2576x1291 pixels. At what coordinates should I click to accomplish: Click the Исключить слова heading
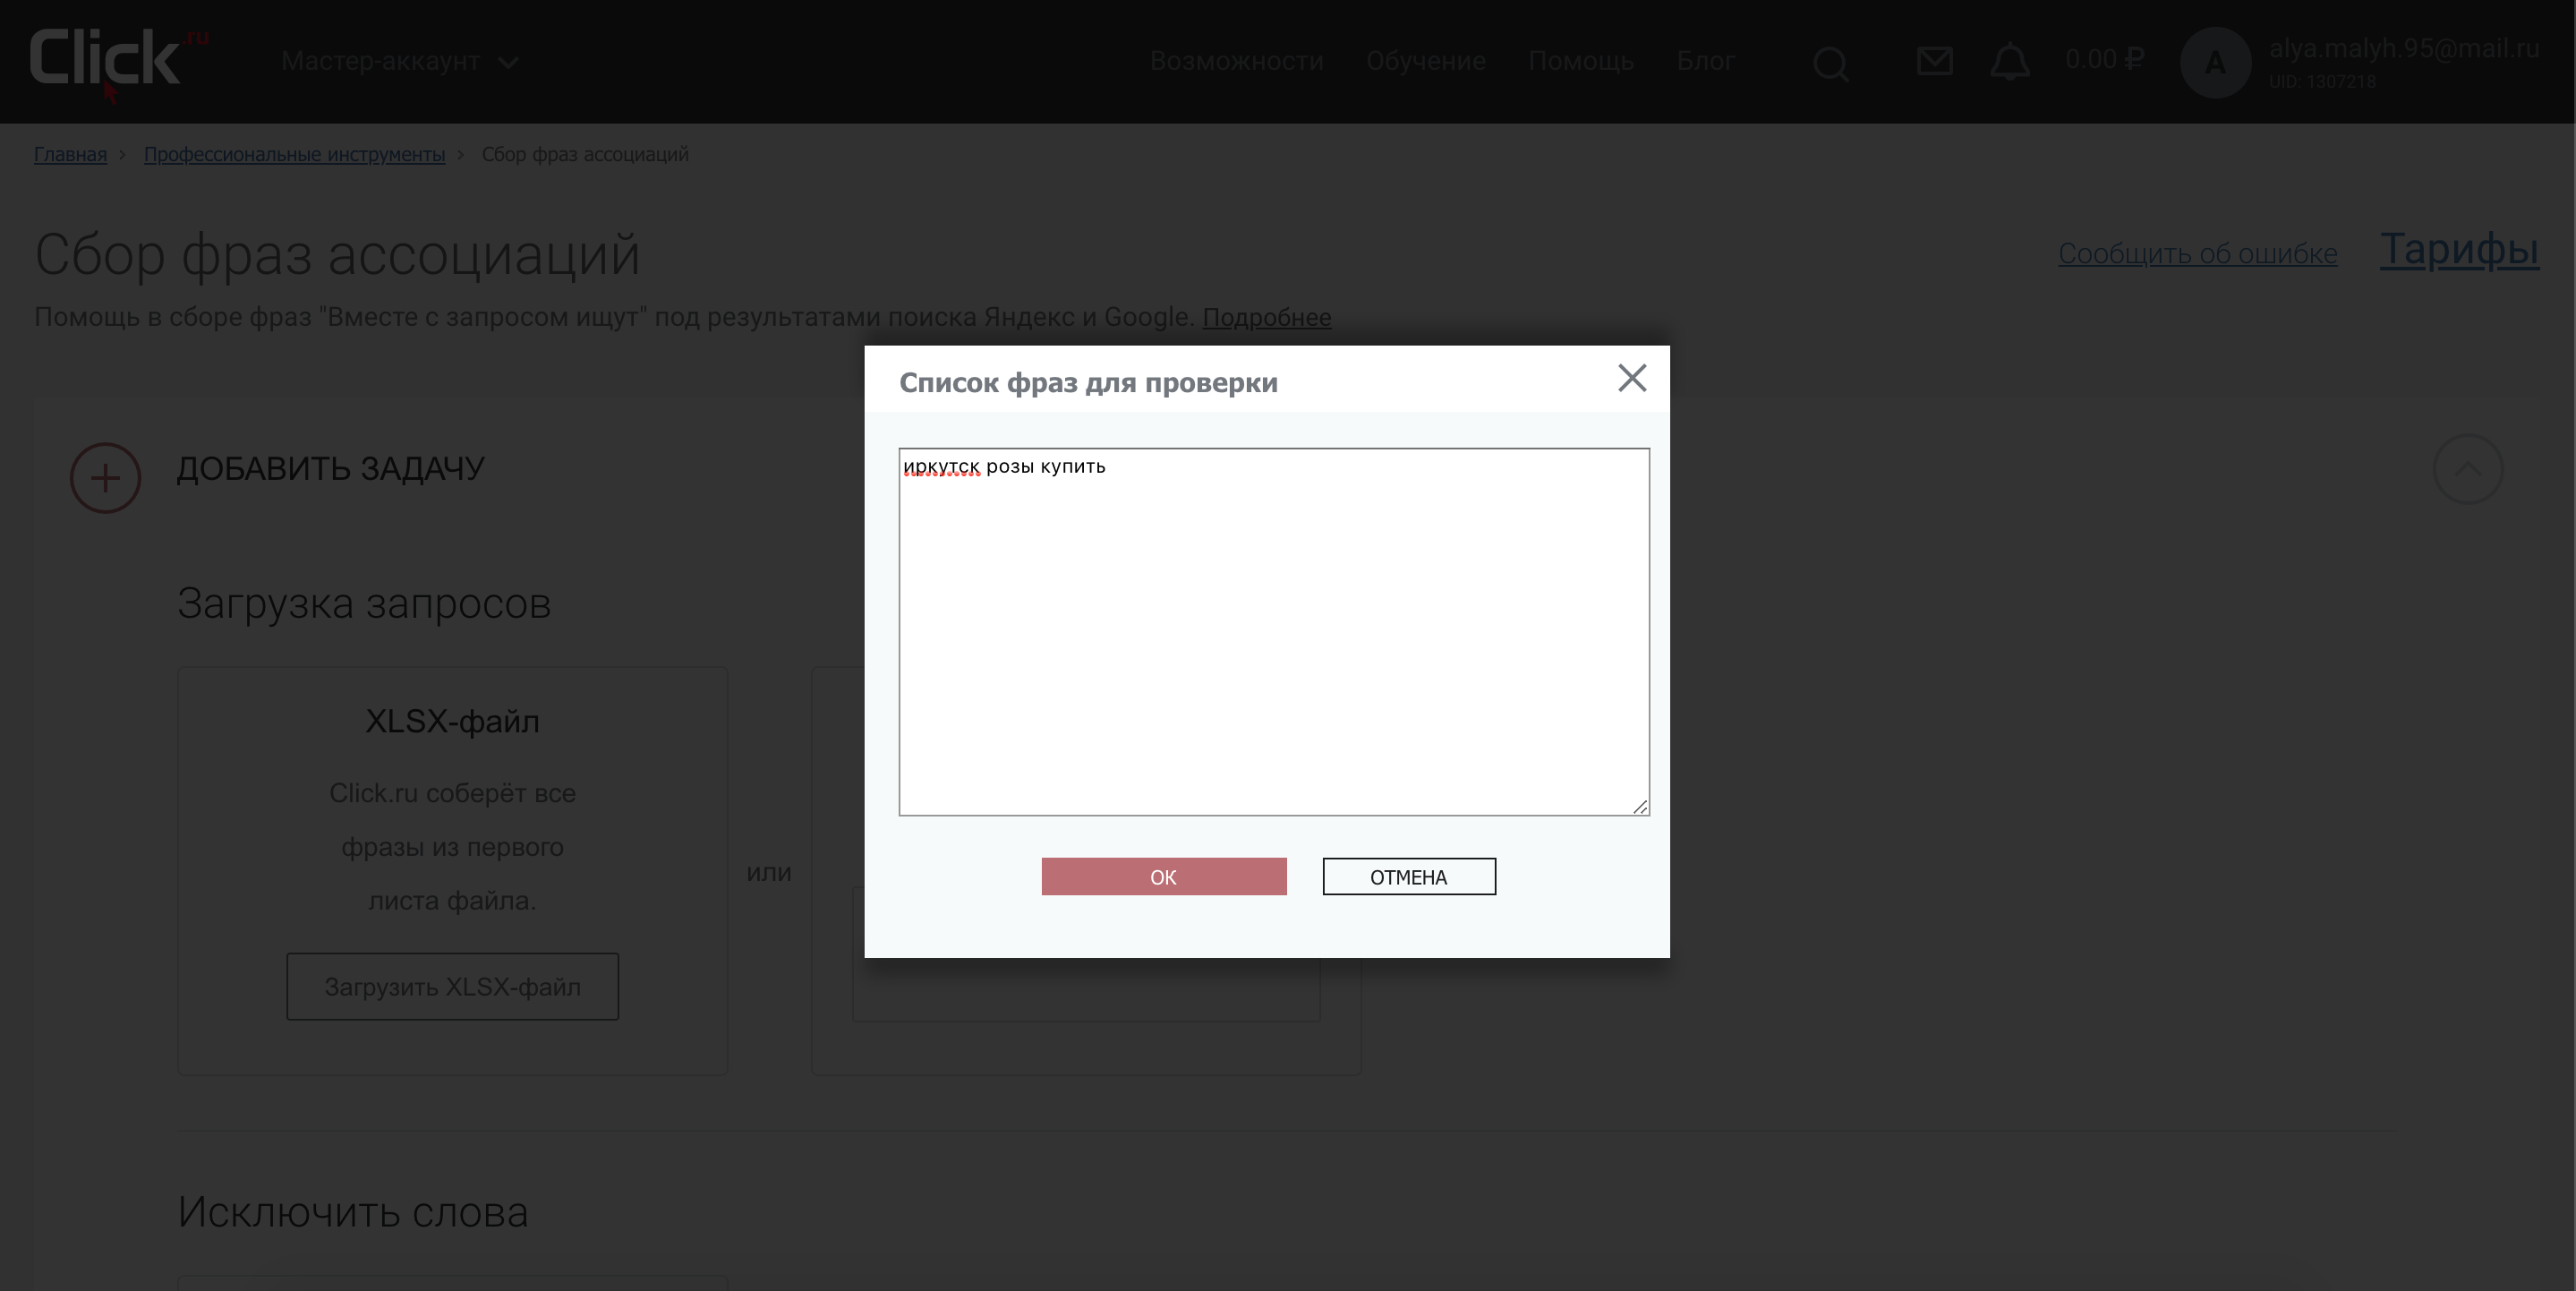point(353,1212)
